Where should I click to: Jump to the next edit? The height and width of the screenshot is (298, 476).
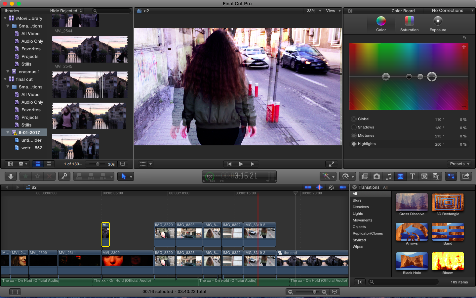253,164
